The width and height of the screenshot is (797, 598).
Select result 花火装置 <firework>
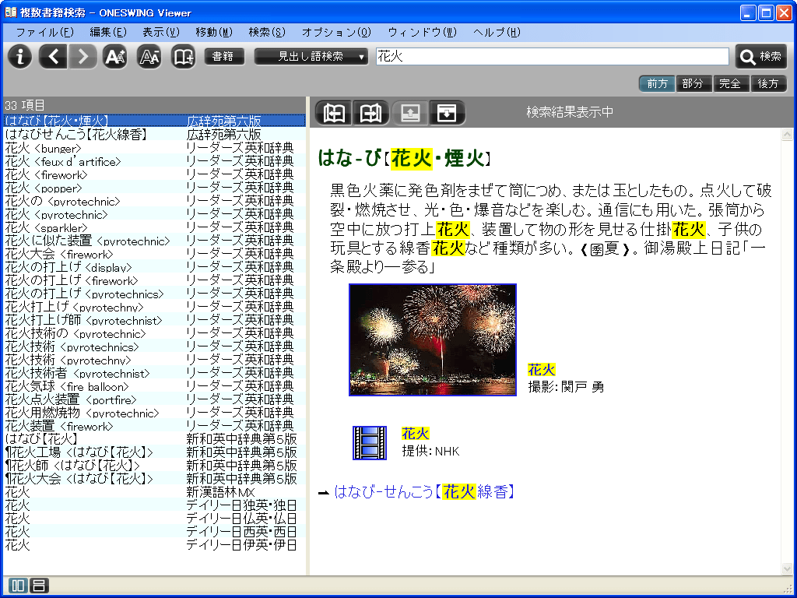pyautogui.click(x=155, y=426)
